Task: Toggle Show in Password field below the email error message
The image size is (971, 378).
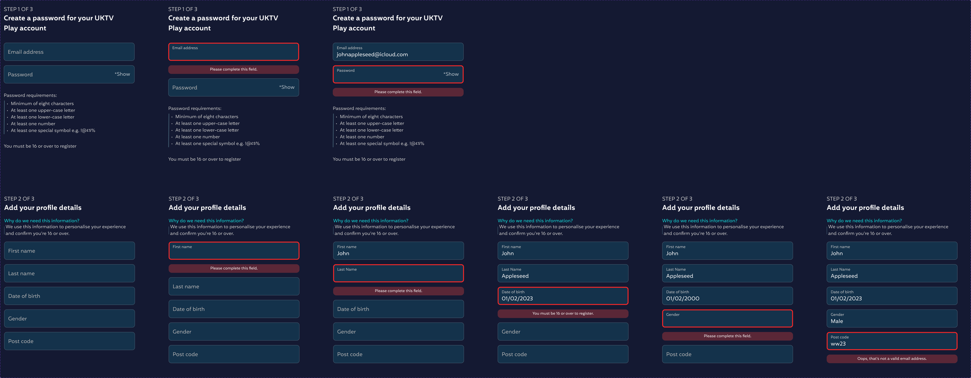Action: [x=287, y=87]
